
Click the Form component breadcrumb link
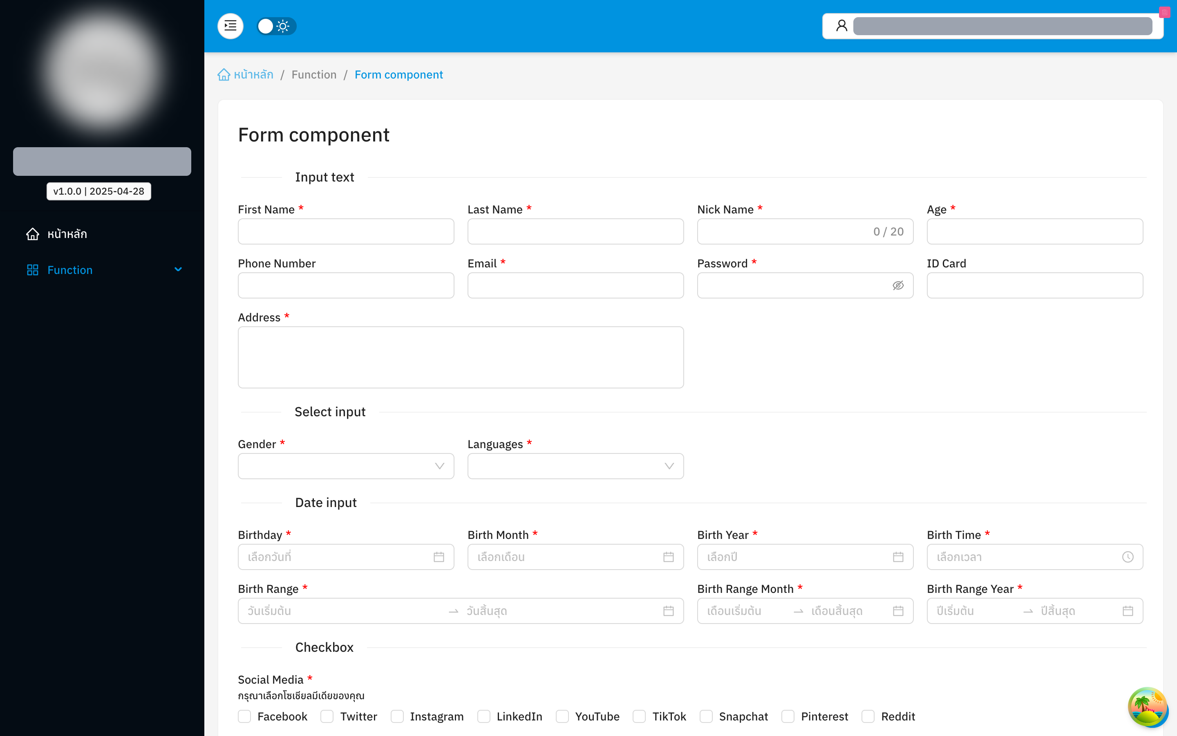pos(399,74)
